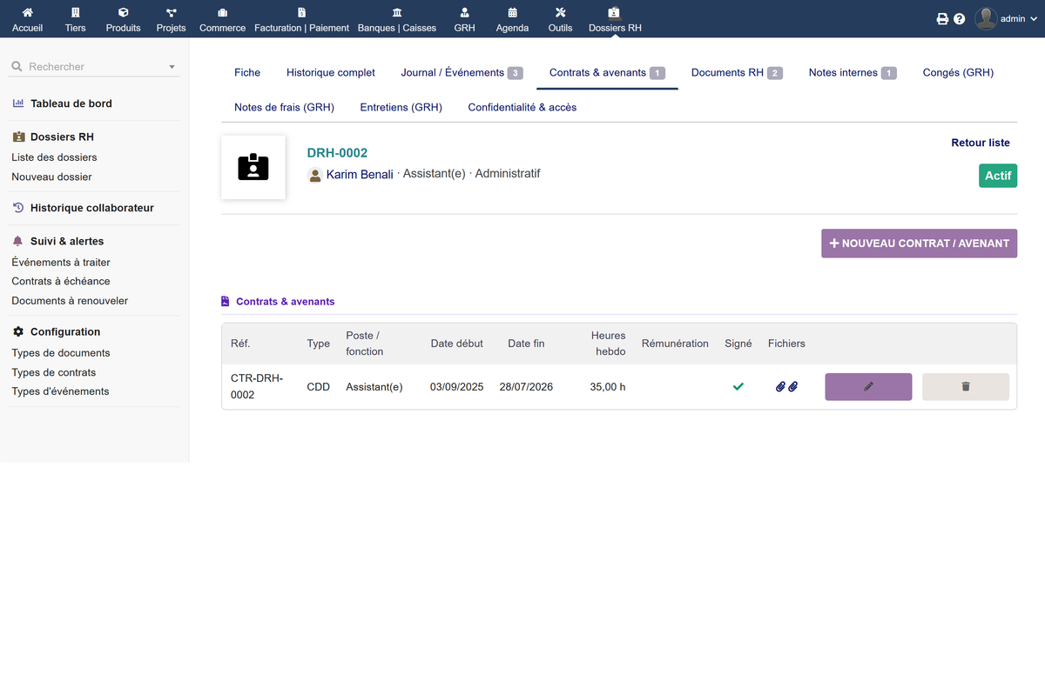Image resolution: width=1045 pixels, height=681 pixels.
Task: Edit contract CTR-DRH-0002 pencil button
Action: [868, 387]
